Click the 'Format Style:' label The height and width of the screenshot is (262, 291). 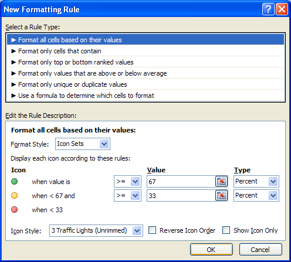point(30,144)
